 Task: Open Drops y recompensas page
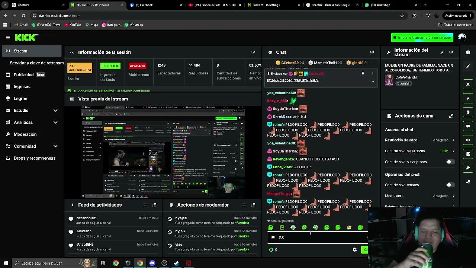[32, 158]
